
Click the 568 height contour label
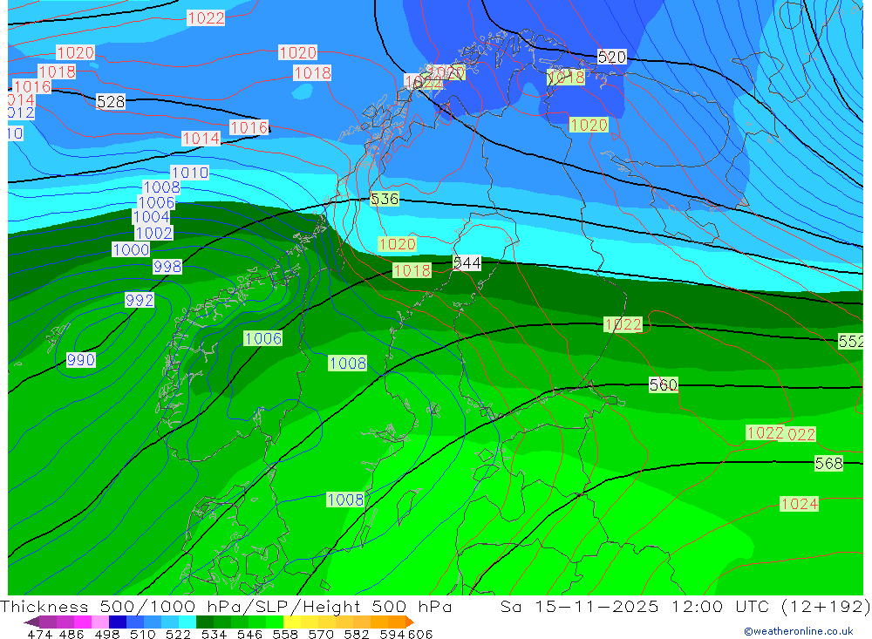(828, 463)
